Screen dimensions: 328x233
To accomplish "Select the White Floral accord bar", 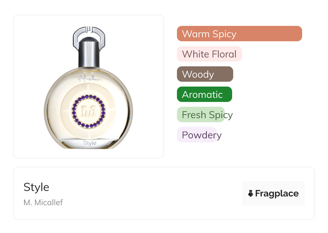I will coord(209,54).
